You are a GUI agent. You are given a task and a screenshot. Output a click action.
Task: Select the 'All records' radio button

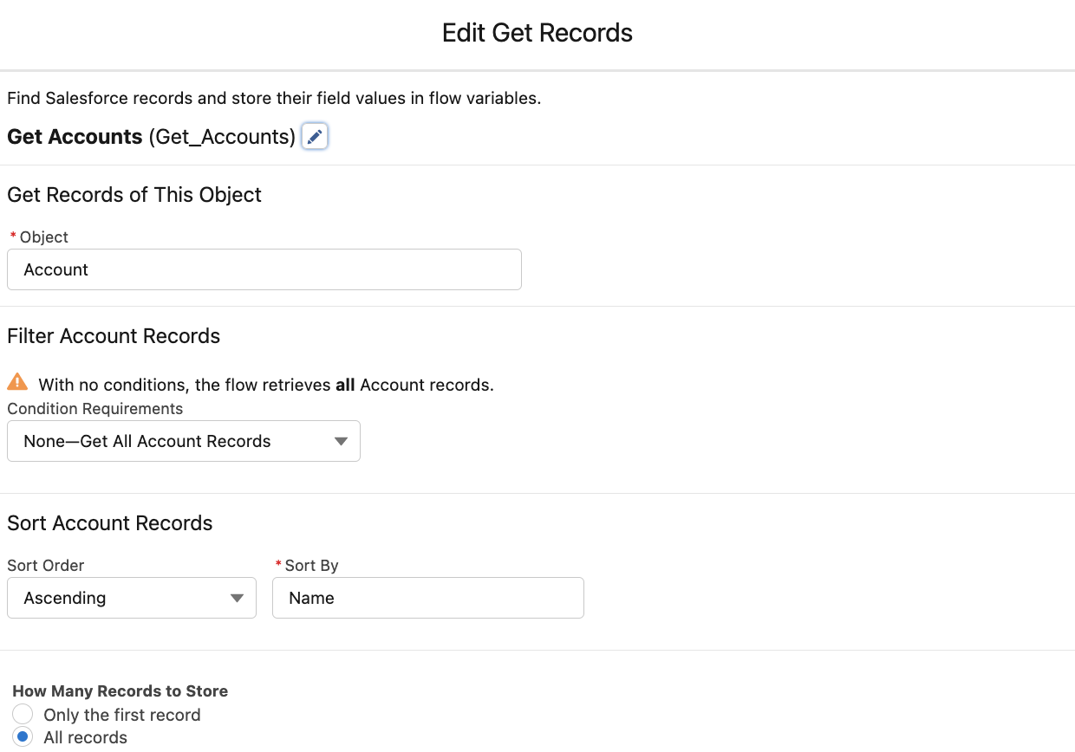pyautogui.click(x=23, y=737)
